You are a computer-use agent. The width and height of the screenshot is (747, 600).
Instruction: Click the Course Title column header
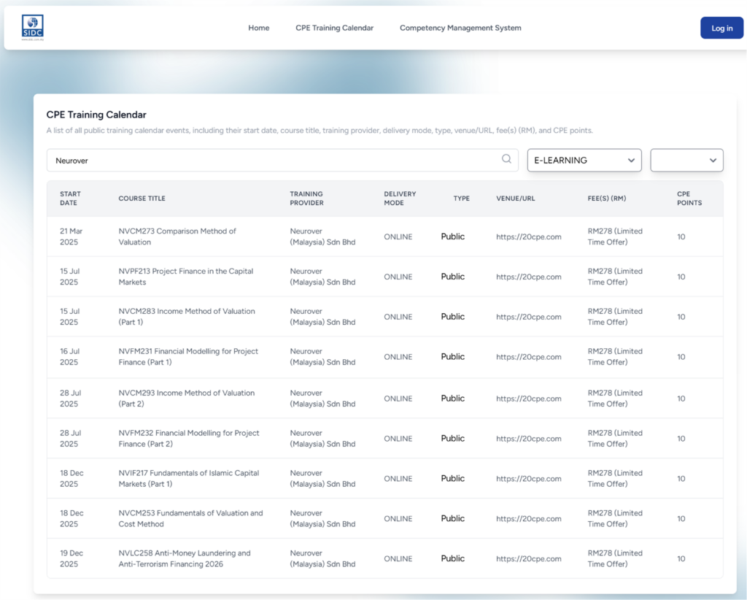point(142,199)
